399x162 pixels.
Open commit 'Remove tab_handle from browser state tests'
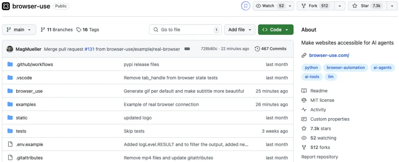171,77
